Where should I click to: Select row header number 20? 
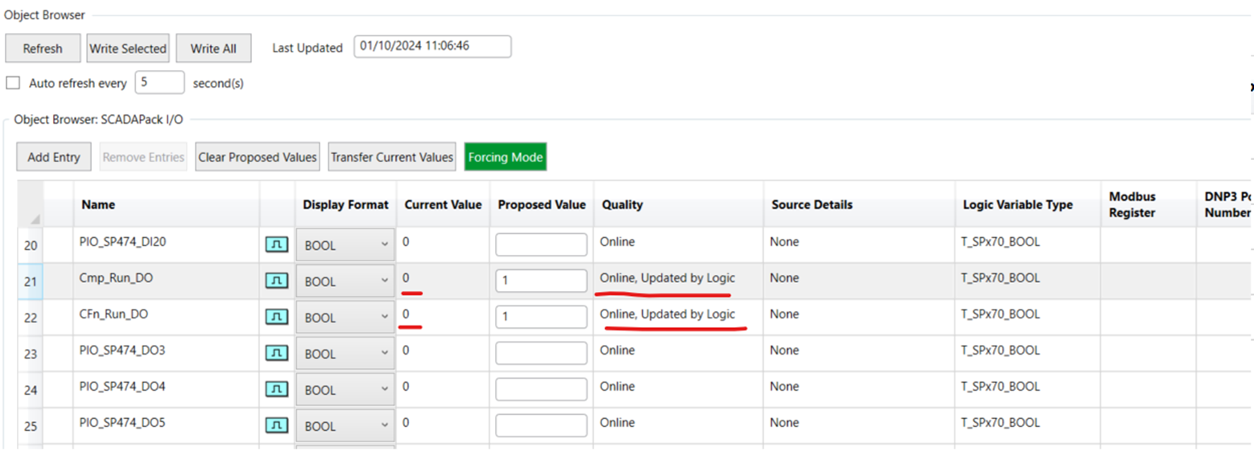[x=31, y=245]
